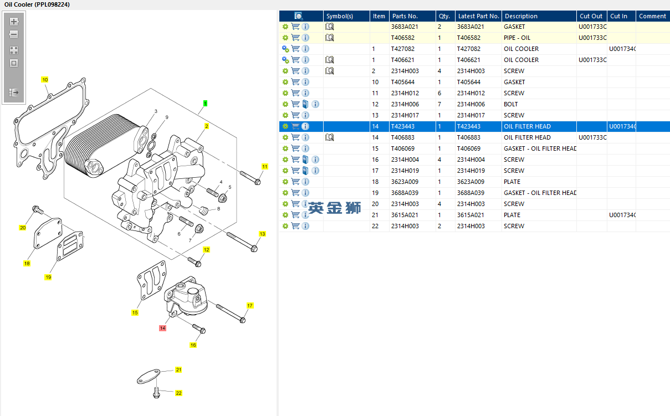Click the list arrow icon in diagram toolbar
This screenshot has width=670, height=416.
[x=14, y=93]
